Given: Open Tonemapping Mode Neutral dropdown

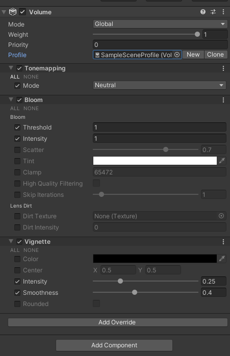Looking at the screenshot, I should (x=160, y=85).
